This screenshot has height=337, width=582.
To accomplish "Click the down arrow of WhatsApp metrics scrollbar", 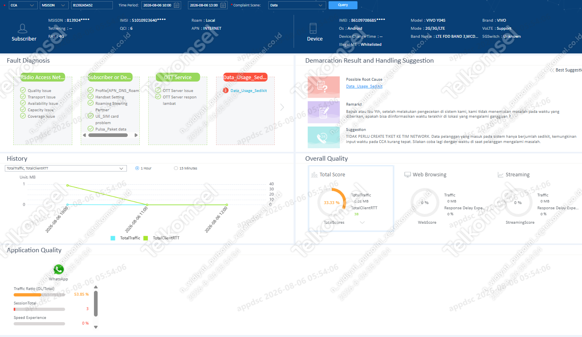I will pos(96,327).
